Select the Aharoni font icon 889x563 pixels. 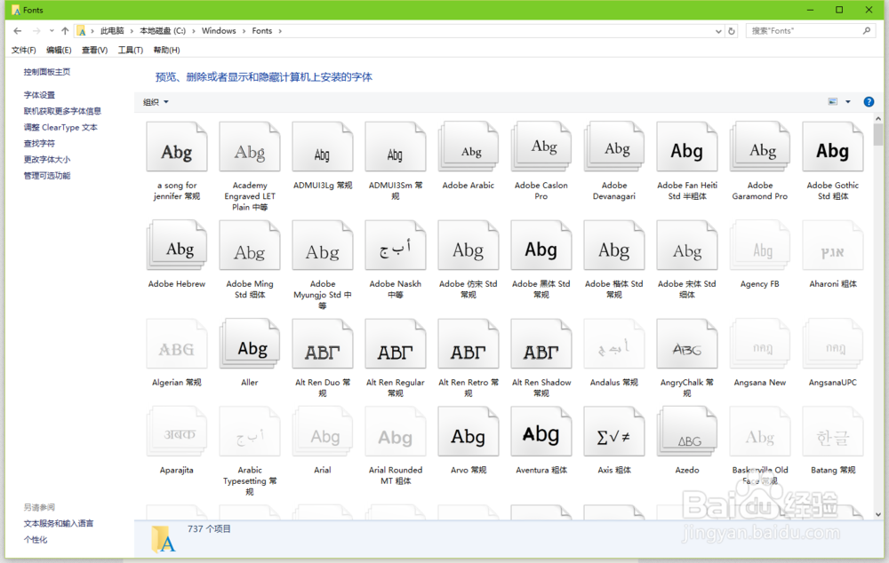click(x=832, y=245)
